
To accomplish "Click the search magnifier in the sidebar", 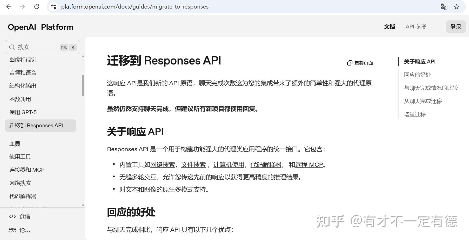I will coord(12,47).
